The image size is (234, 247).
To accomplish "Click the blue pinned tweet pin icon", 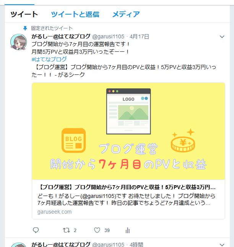I will tap(25, 28).
